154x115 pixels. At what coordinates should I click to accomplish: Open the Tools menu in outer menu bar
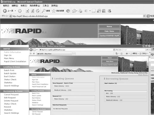[x=46, y=6]
